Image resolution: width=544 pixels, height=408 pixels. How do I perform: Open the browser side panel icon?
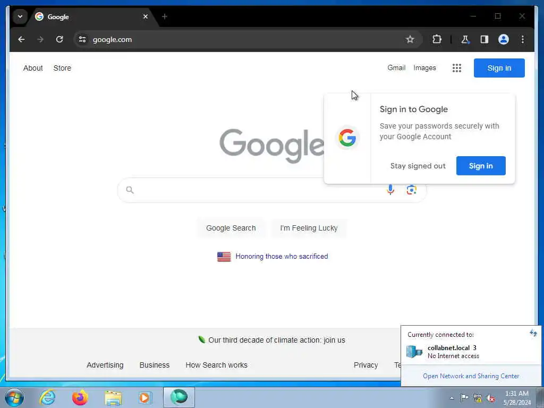tap(484, 39)
